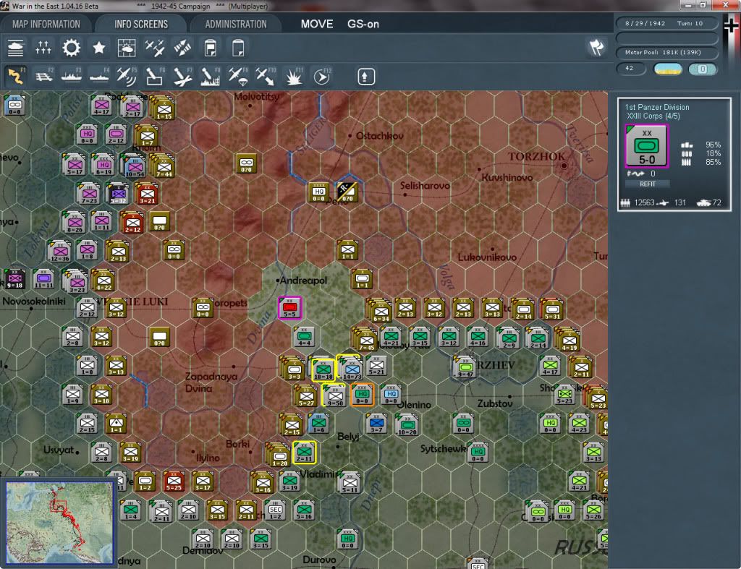Activate F4 amphibious transport mode
The width and height of the screenshot is (741, 569).
coord(99,76)
